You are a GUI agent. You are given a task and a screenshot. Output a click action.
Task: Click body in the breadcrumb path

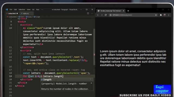pos(30,17)
